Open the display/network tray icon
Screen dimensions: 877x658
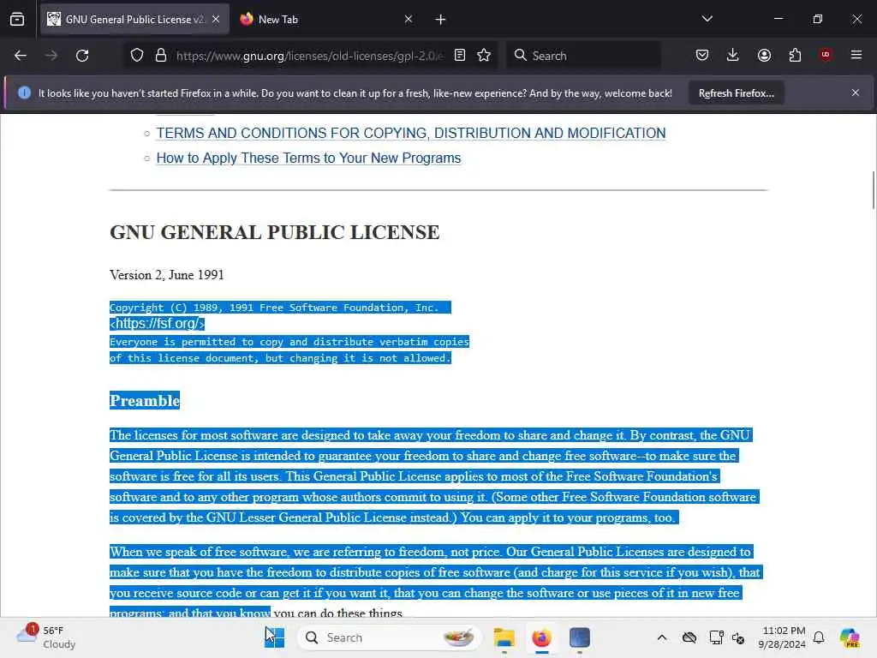(x=717, y=637)
